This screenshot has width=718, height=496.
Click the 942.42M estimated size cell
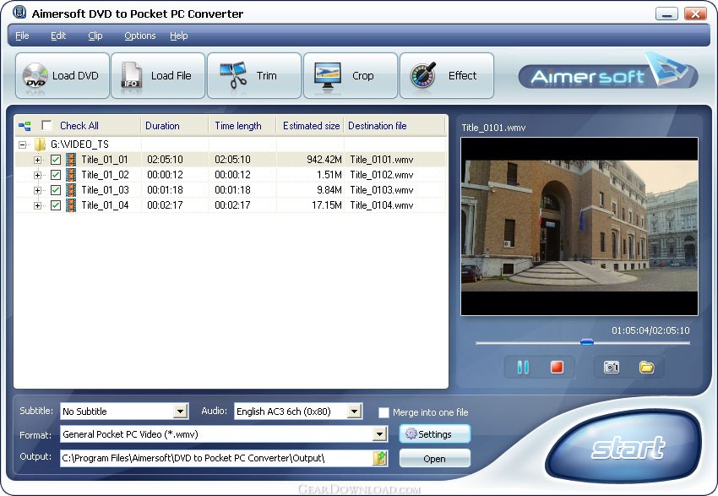(324, 160)
